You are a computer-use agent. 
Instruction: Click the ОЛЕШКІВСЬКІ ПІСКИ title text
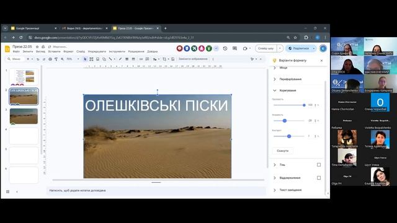[x=156, y=106]
